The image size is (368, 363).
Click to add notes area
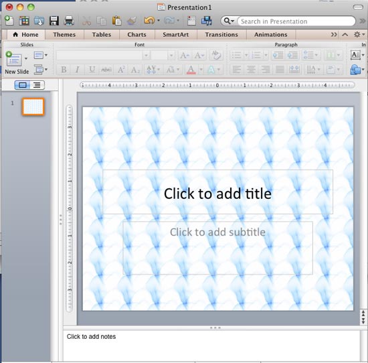pos(211,346)
